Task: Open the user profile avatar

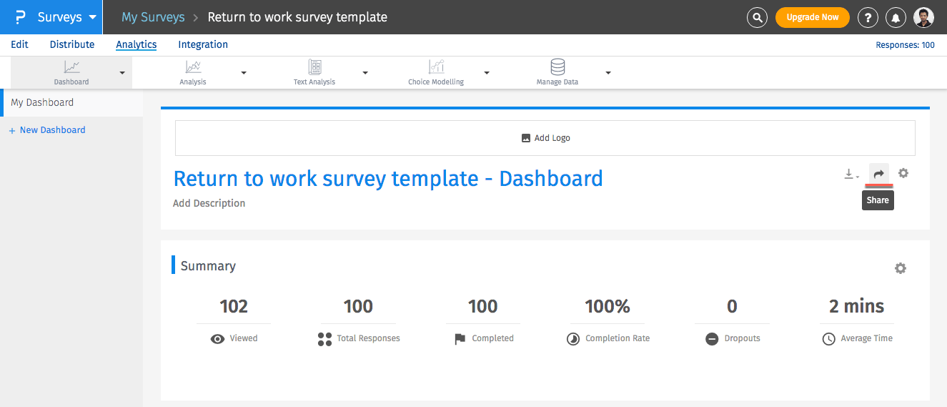Action: click(x=923, y=18)
